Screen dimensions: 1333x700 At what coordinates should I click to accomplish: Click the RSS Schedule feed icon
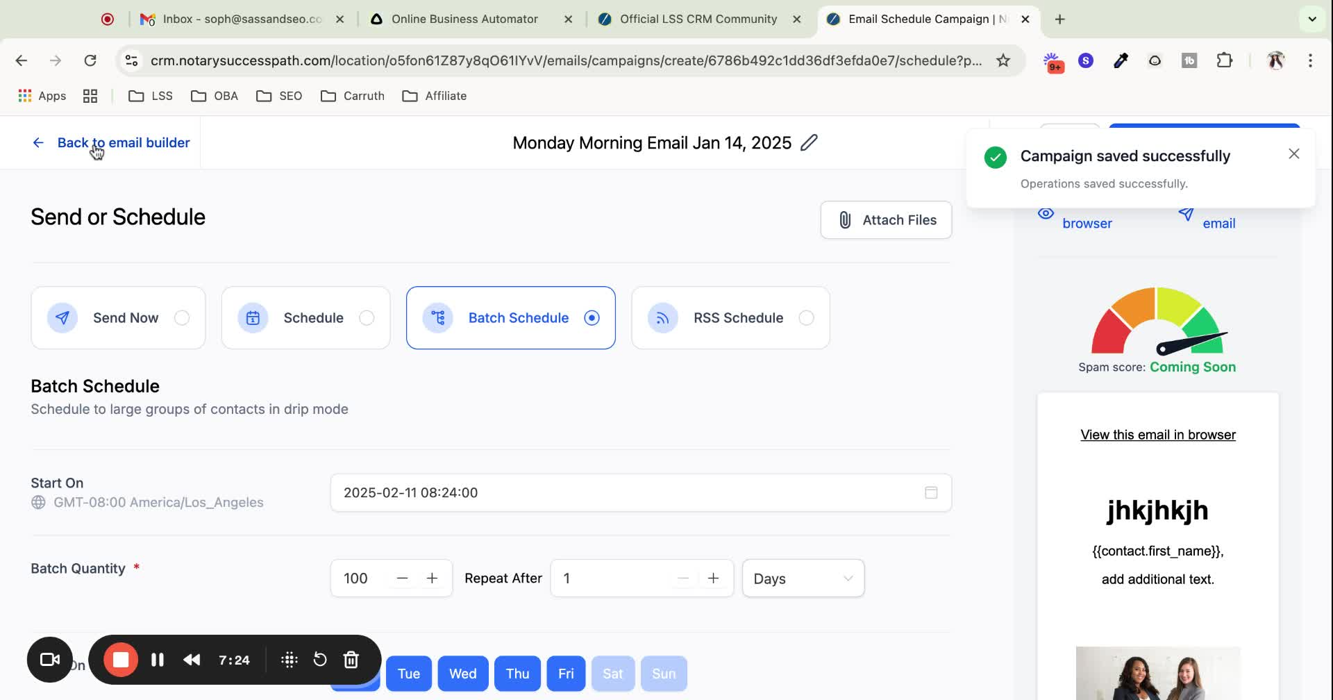(x=663, y=318)
